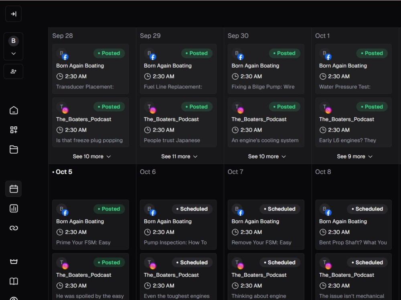Click Instagram avatar icon on Sep 30 card
Viewport: 401px width, 300px height.
(x=237, y=108)
